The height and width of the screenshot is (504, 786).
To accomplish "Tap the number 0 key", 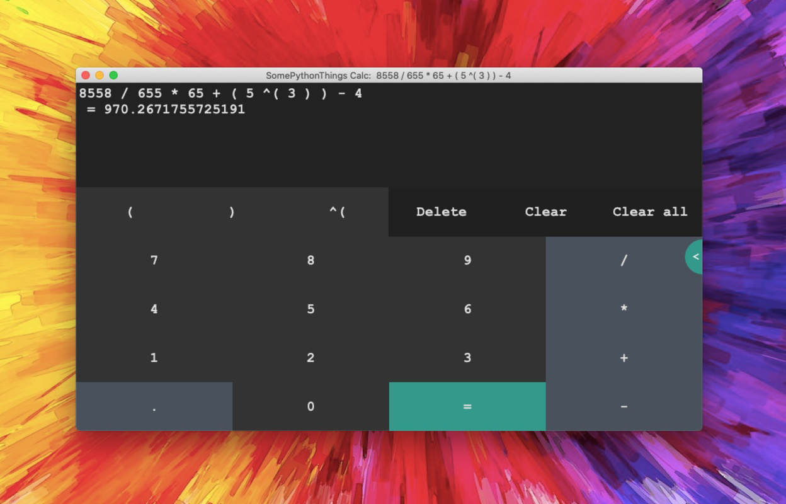I will pos(310,406).
